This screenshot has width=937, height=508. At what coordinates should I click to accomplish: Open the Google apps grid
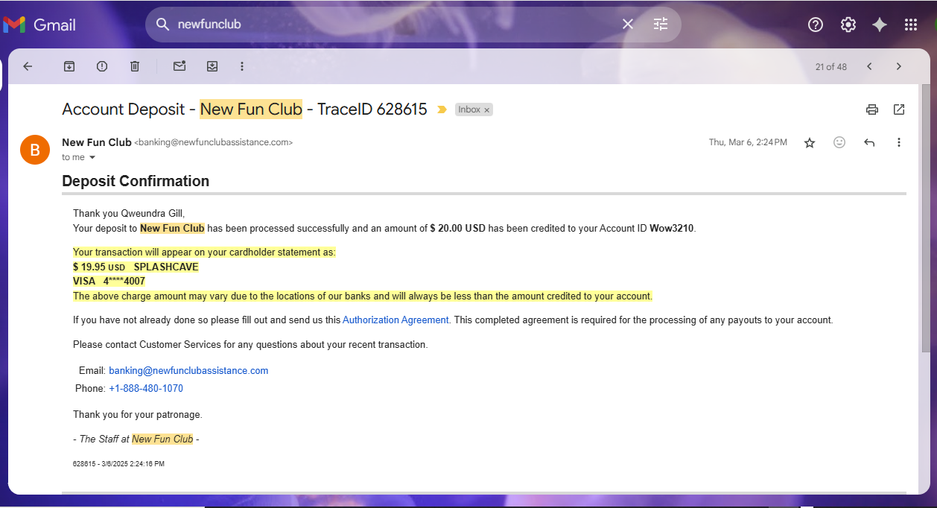point(911,25)
